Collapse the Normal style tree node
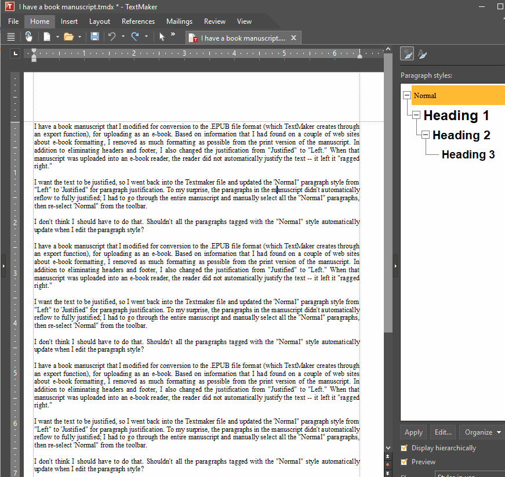Image resolution: width=505 pixels, height=477 pixels. tap(407, 96)
